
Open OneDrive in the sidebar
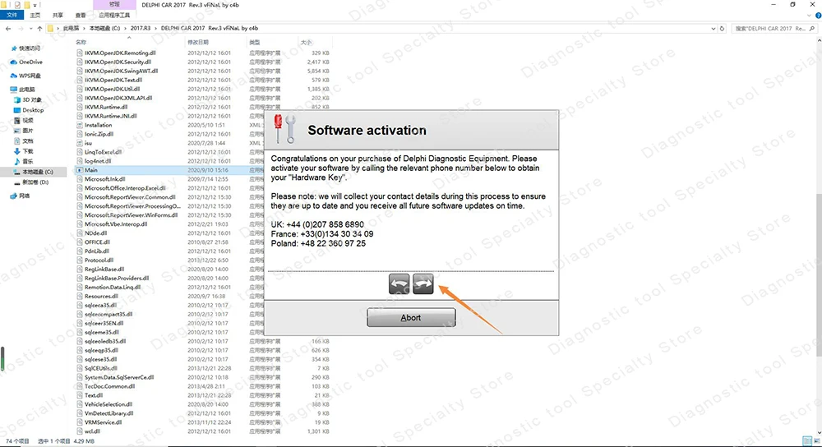[x=30, y=62]
